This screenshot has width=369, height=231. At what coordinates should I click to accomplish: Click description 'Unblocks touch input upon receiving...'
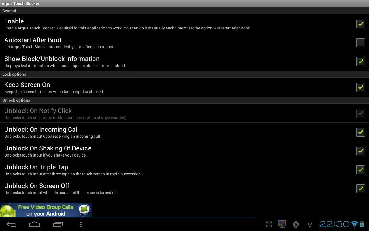point(53,136)
